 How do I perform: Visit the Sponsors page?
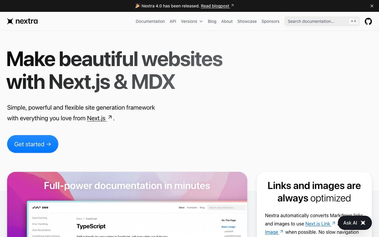pyautogui.click(x=270, y=21)
